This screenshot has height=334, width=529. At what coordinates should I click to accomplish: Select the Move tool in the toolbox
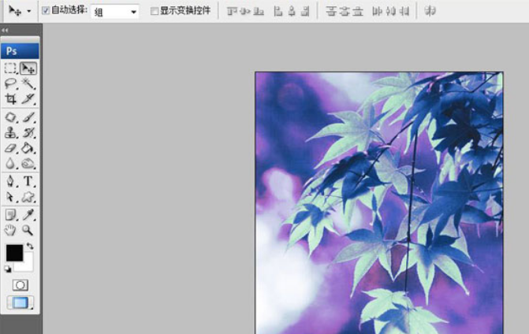(x=28, y=68)
